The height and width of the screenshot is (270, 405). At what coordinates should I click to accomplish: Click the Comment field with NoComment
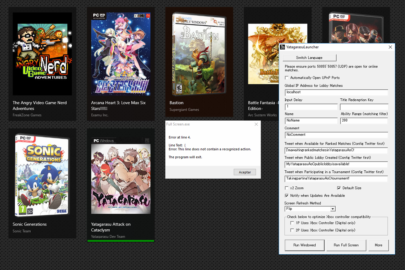(x=336, y=135)
